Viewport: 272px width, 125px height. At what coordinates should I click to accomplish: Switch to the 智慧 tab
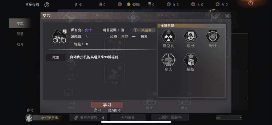20,34
